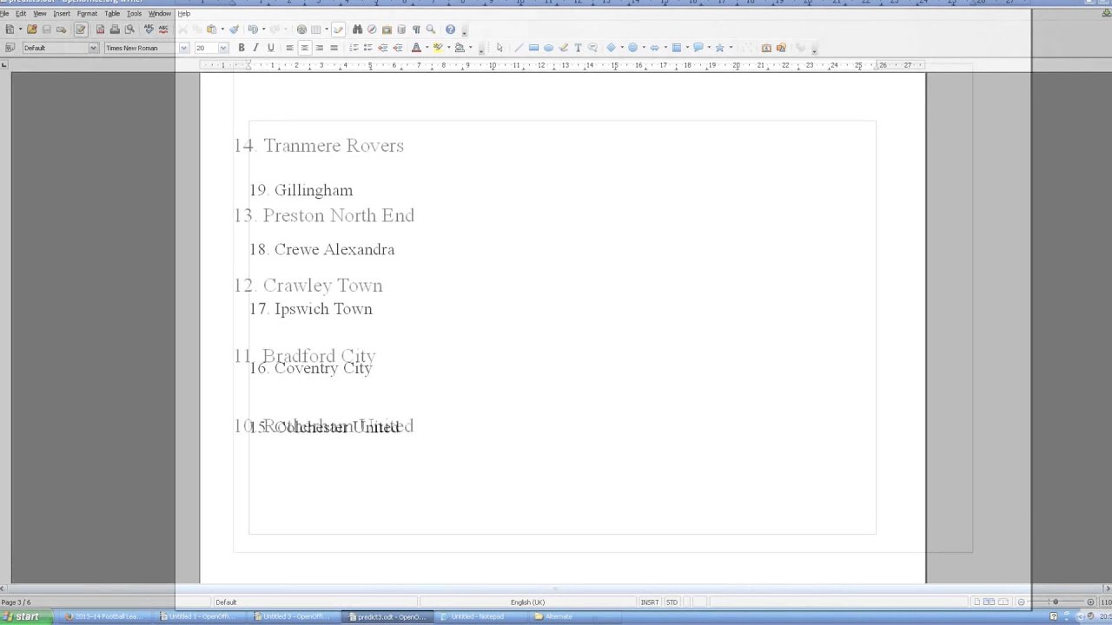
Task: Select Symbol Shapes smiley tool
Action: [632, 48]
